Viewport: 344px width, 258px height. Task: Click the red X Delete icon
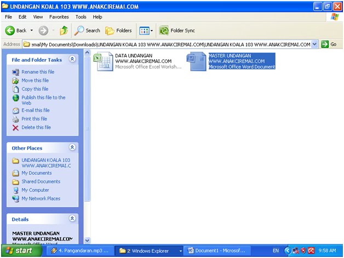15,128
